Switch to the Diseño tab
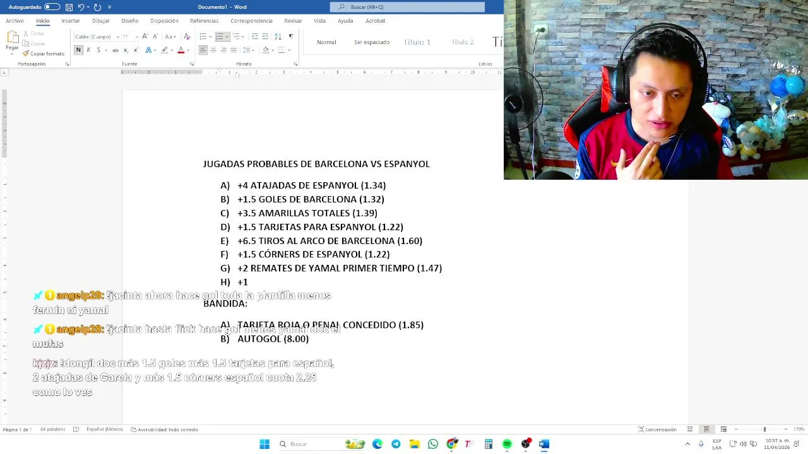The height and width of the screenshot is (454, 808). coord(129,21)
